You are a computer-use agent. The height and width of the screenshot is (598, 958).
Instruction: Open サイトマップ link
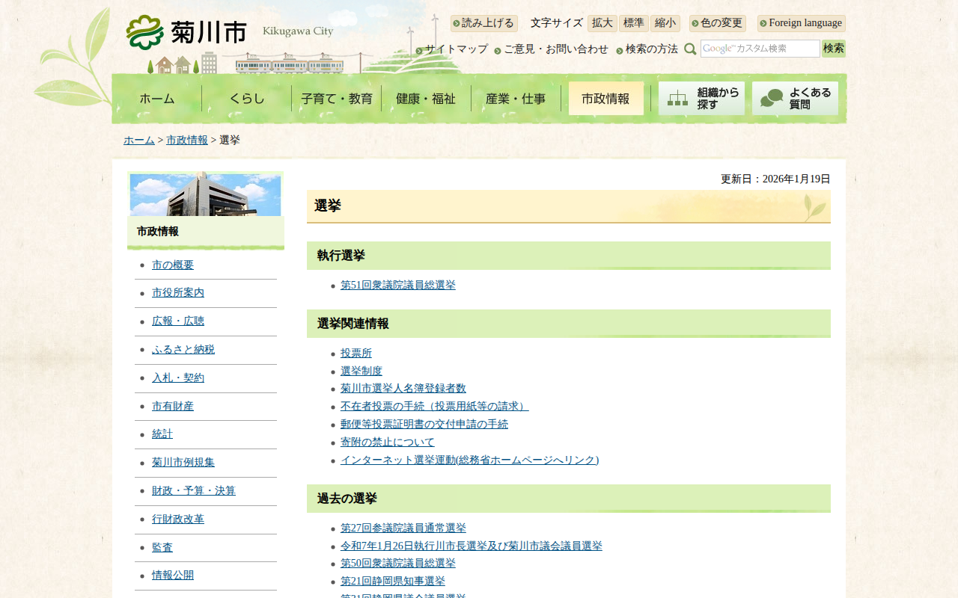click(x=457, y=49)
